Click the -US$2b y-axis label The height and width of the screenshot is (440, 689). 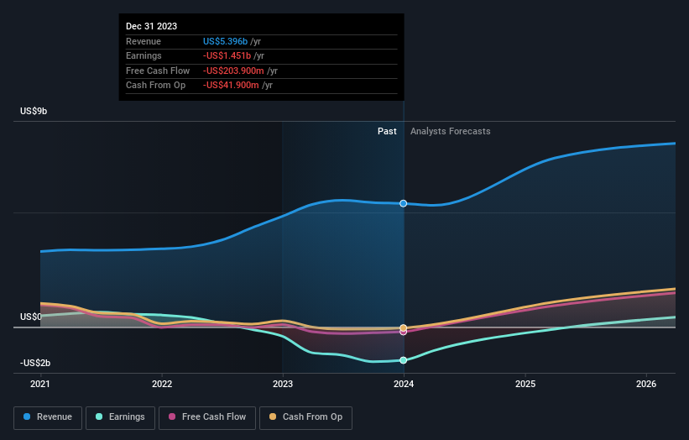35,363
